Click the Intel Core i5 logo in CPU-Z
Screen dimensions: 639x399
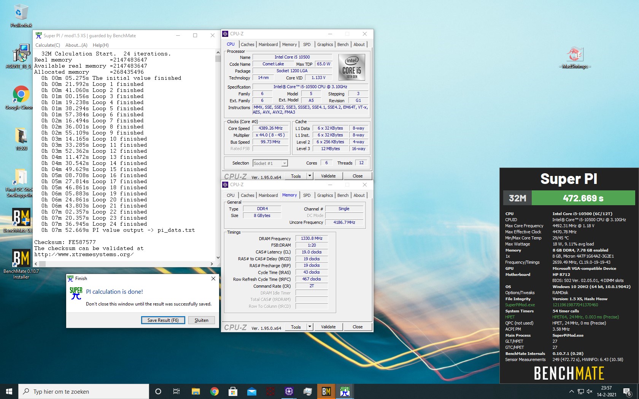pyautogui.click(x=351, y=67)
